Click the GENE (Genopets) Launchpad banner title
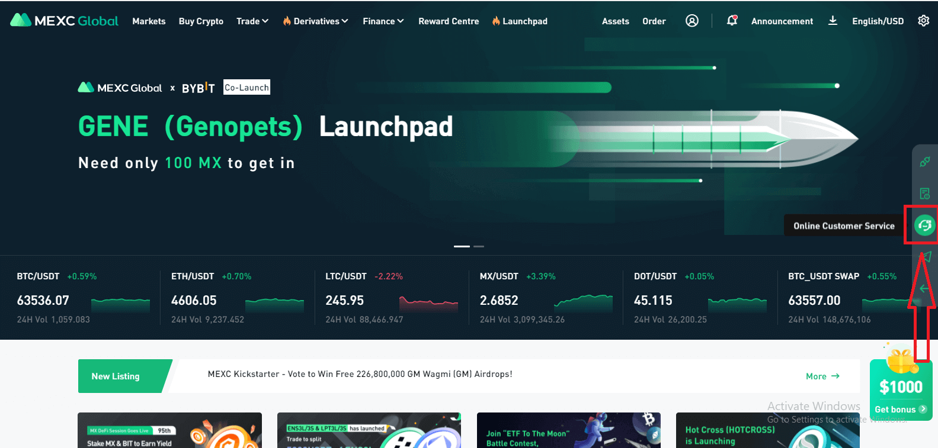This screenshot has width=938, height=448. pos(265,127)
